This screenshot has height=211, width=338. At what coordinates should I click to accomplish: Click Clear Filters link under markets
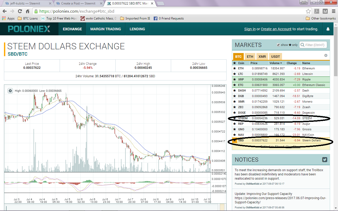click(x=293, y=147)
